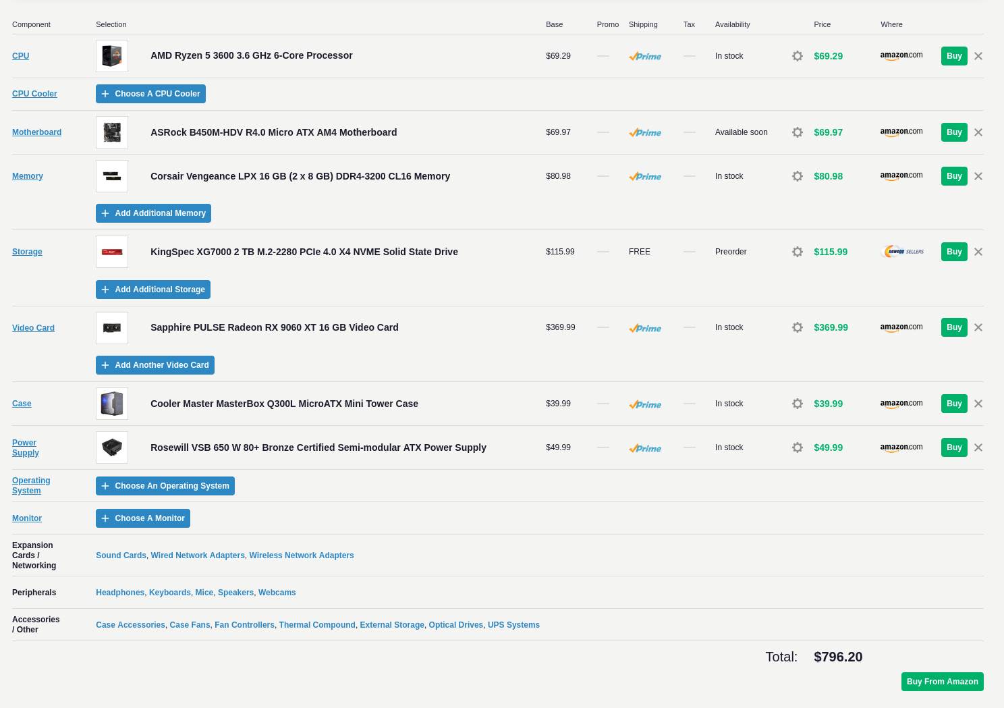Open the Cooler Master case thumbnail
The image size is (1004, 708).
112,404
